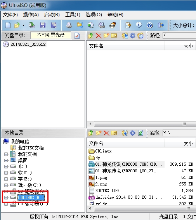Select the disc root 20140321_023522
196x220 pixels.
pyautogui.click(x=28, y=44)
